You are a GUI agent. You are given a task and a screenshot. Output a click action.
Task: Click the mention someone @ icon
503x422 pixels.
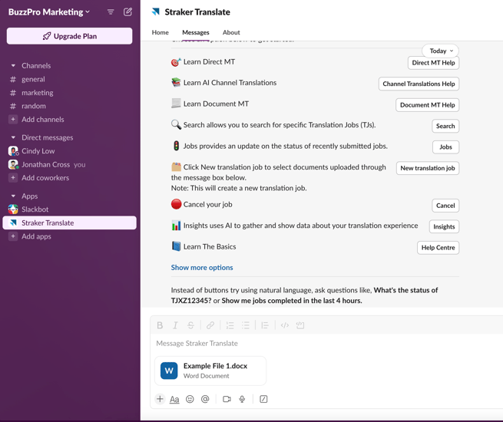point(205,399)
